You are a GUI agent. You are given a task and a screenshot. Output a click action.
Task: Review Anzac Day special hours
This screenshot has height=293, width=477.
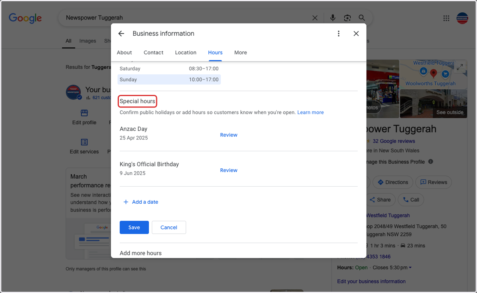point(229,135)
